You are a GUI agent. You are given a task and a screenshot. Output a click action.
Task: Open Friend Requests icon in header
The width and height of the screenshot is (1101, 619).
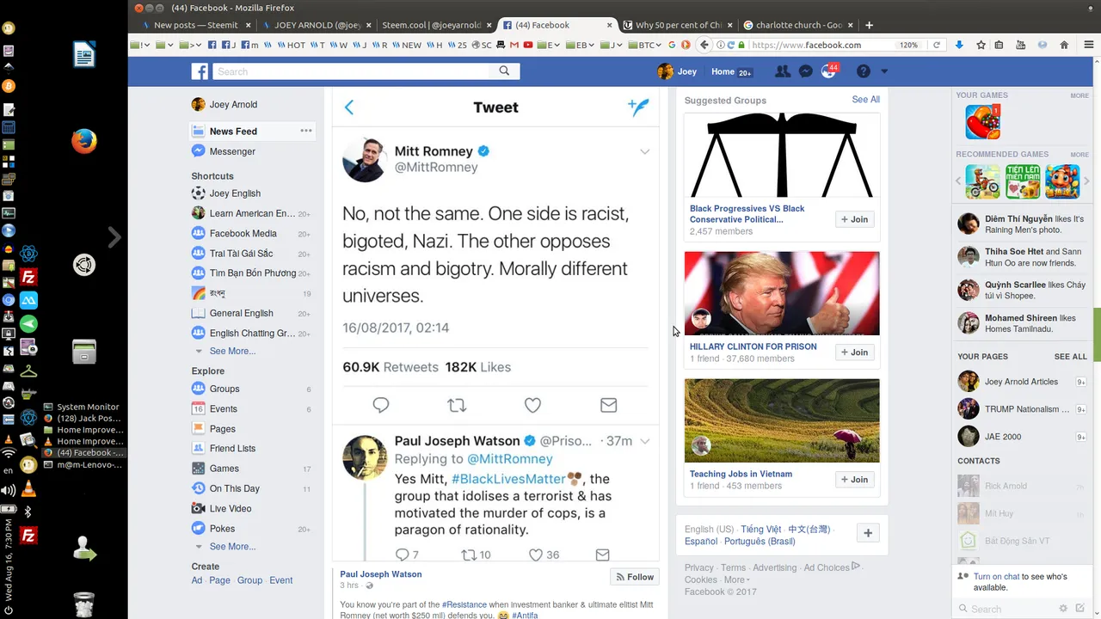pyautogui.click(x=782, y=71)
